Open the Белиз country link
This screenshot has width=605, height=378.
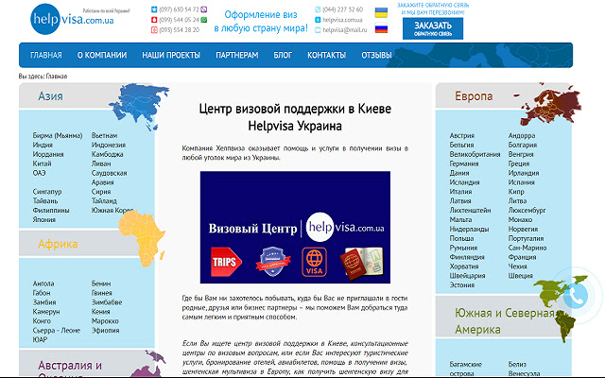[517, 364]
